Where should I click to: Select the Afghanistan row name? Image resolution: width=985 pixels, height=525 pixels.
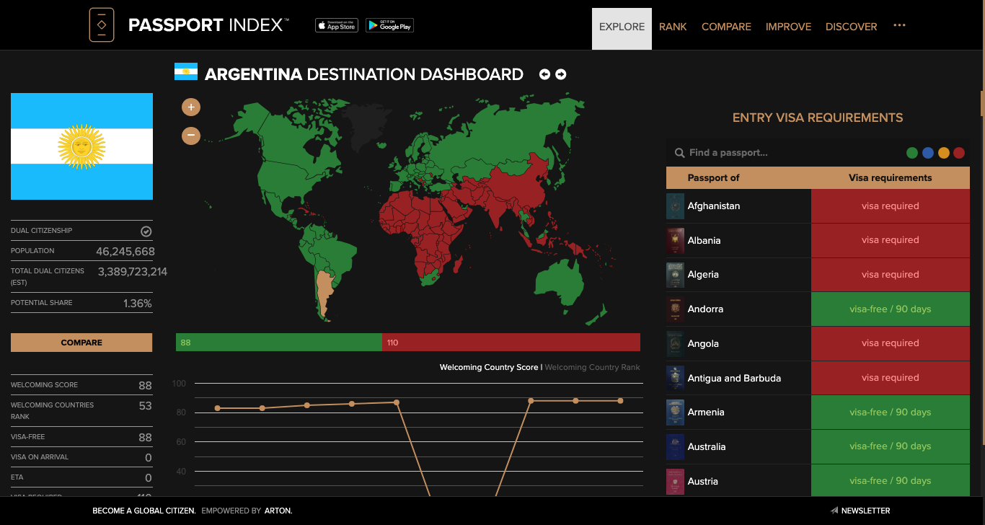click(x=714, y=206)
